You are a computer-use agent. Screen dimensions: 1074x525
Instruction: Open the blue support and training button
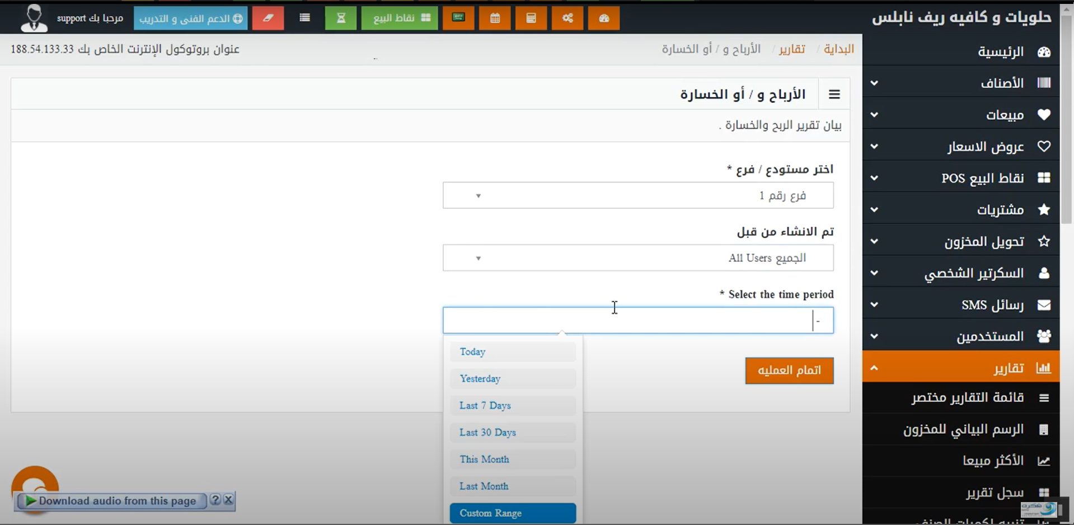point(190,18)
